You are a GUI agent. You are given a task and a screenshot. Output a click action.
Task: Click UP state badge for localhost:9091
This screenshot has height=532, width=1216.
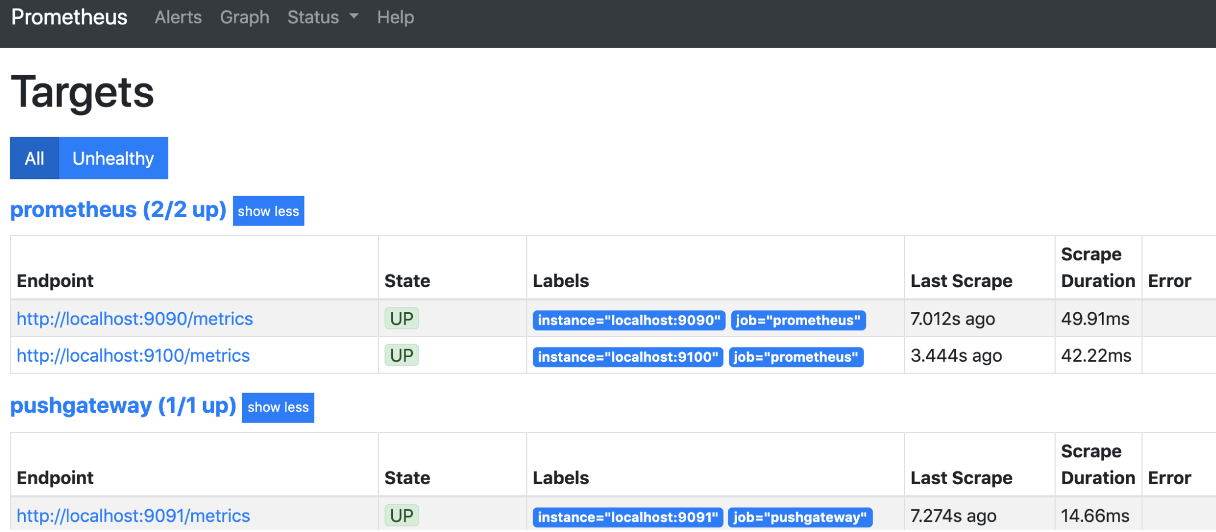402,515
